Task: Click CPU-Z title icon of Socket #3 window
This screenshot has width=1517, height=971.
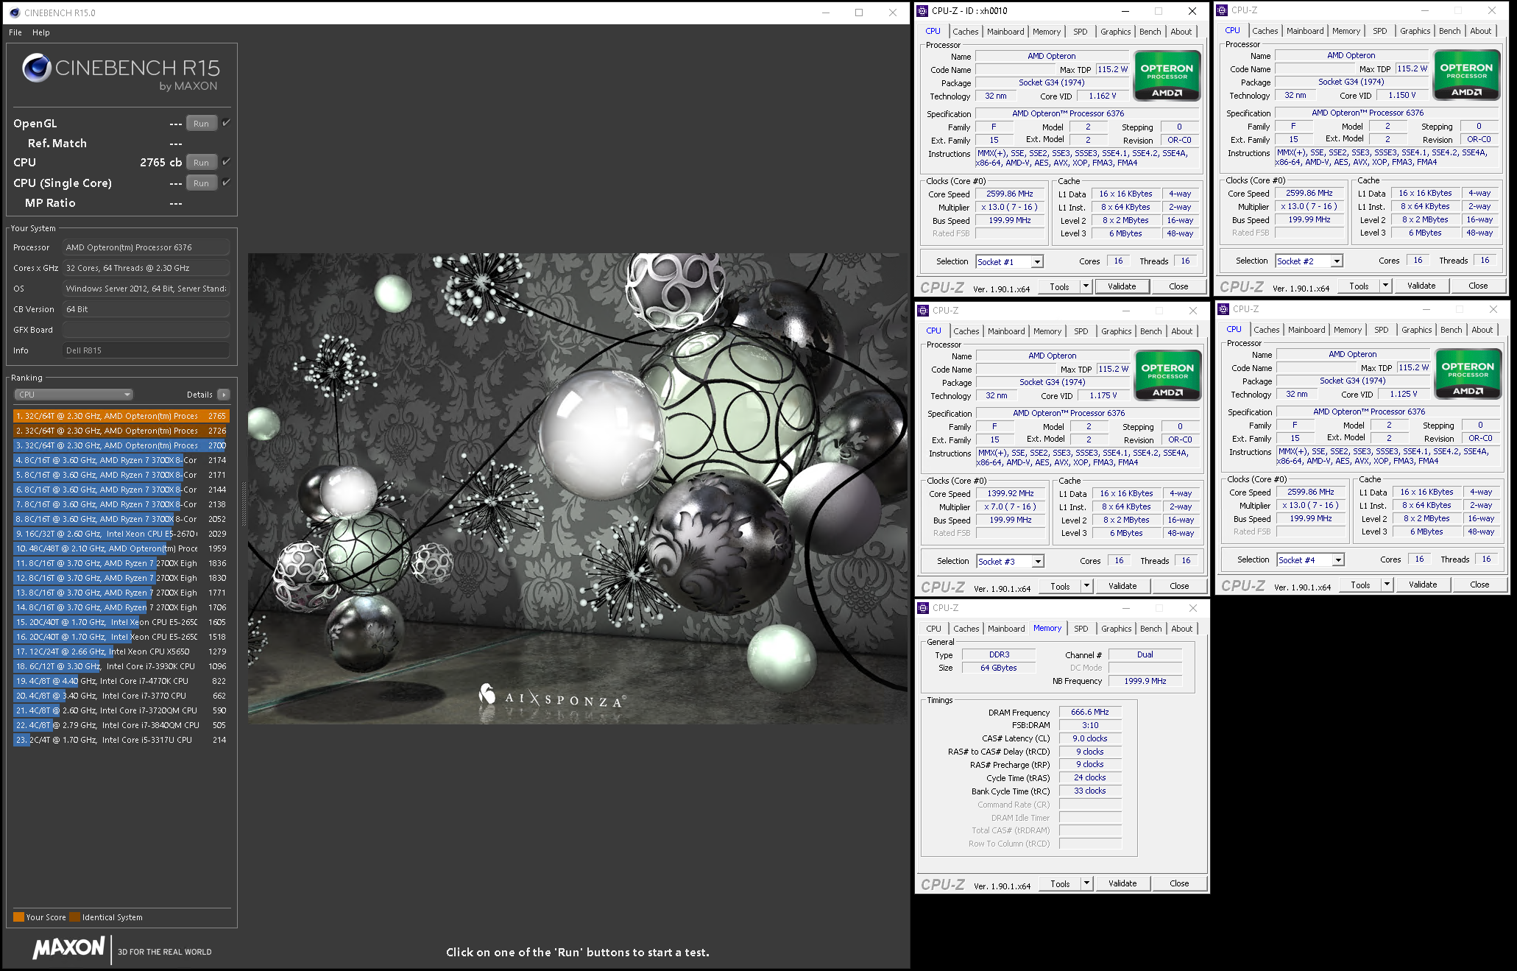Action: pos(923,311)
